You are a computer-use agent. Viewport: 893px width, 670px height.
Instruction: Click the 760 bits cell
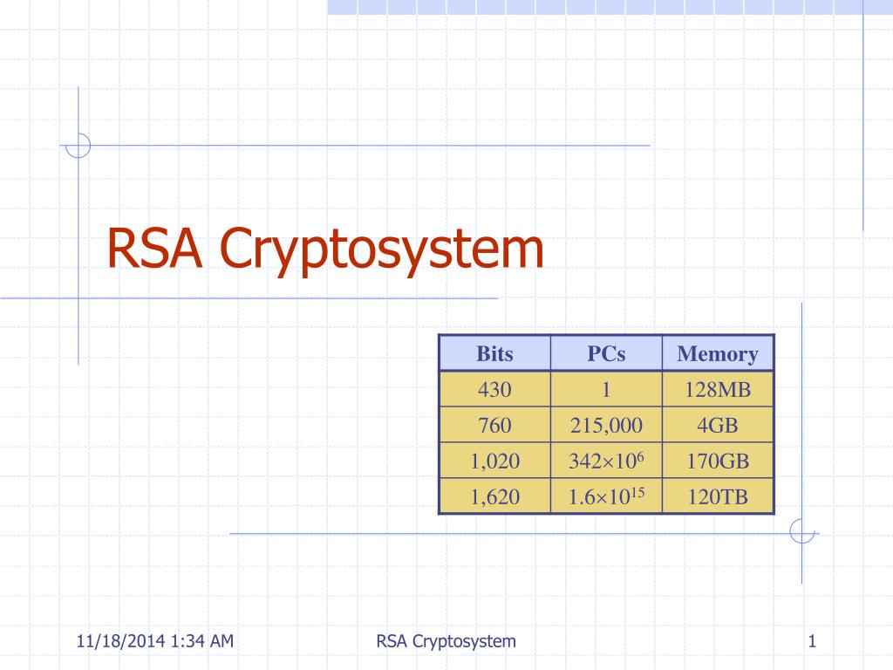pyautogui.click(x=495, y=425)
